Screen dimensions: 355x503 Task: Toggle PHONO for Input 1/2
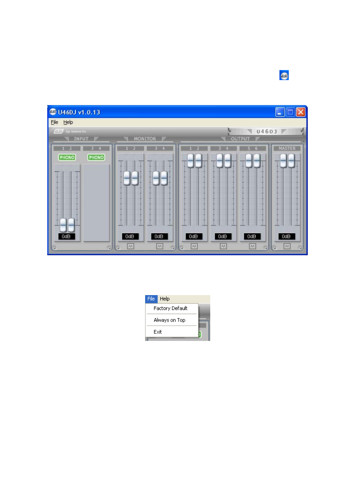coord(67,157)
